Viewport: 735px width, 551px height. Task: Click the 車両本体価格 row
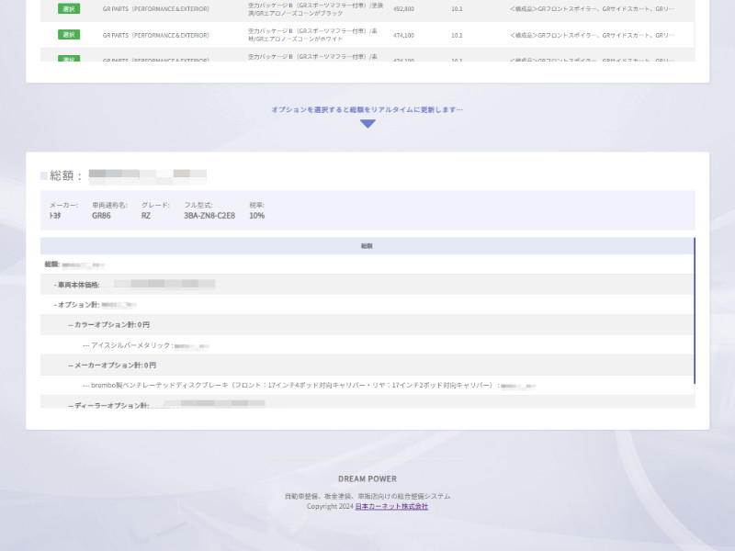[x=367, y=285]
